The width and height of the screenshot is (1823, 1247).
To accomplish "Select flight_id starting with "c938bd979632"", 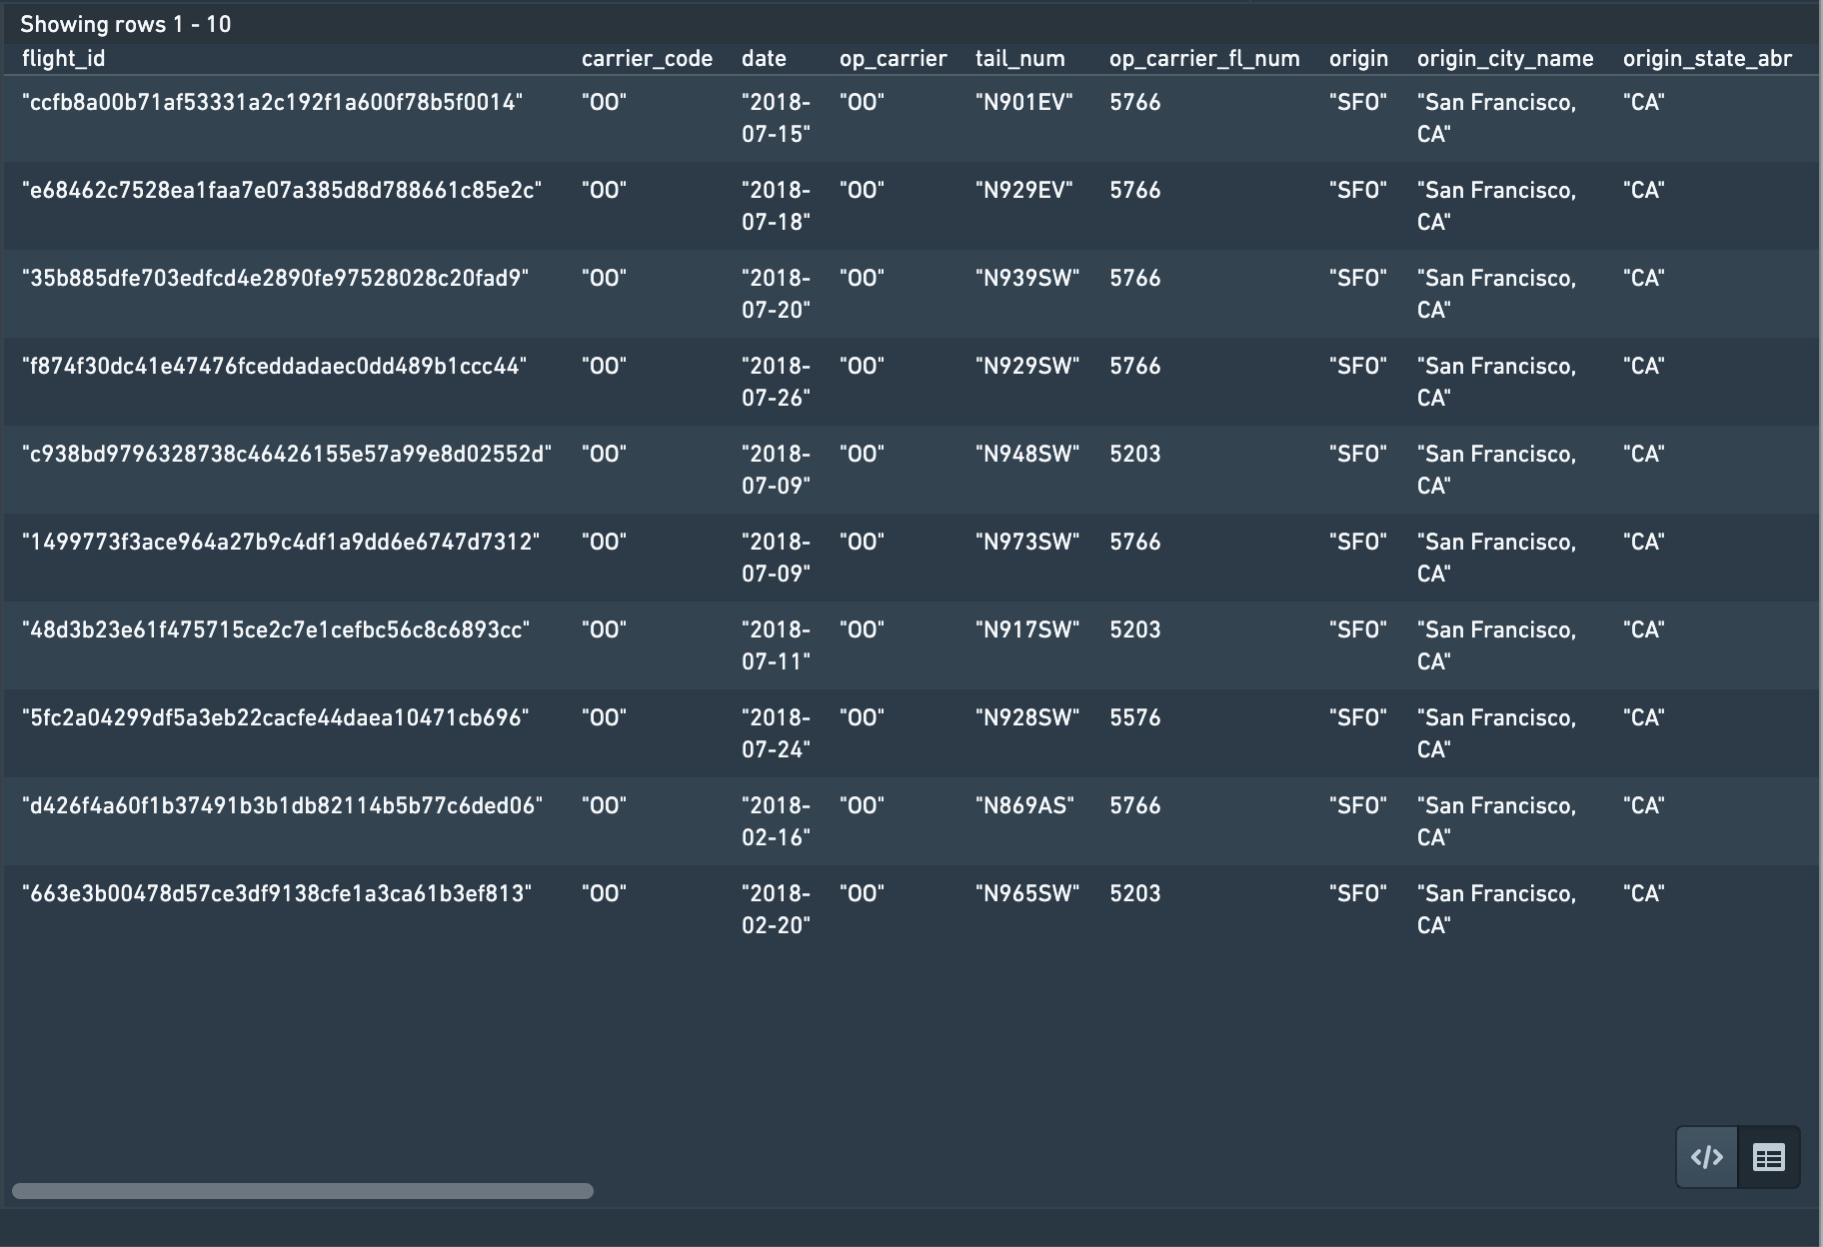I will 287,455.
